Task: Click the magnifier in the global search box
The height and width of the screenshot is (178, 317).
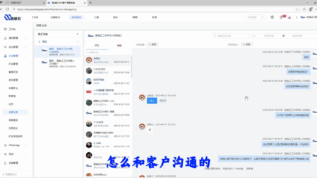Action: pyautogui.click(x=262, y=17)
